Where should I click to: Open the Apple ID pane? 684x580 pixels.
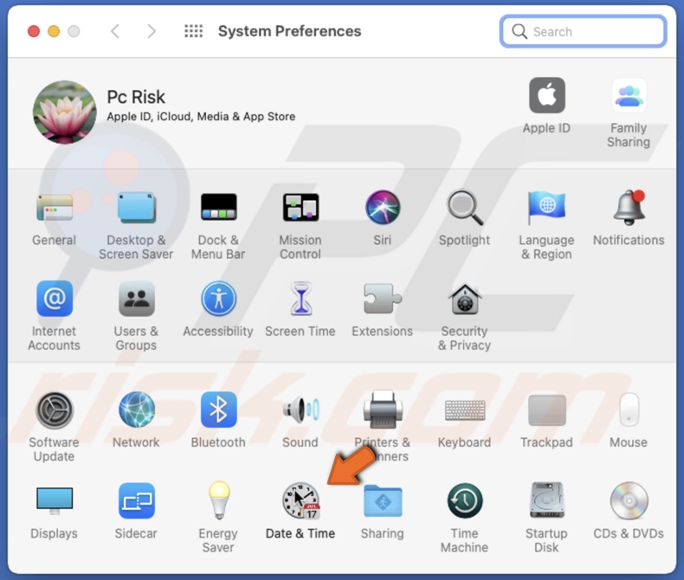(x=547, y=95)
